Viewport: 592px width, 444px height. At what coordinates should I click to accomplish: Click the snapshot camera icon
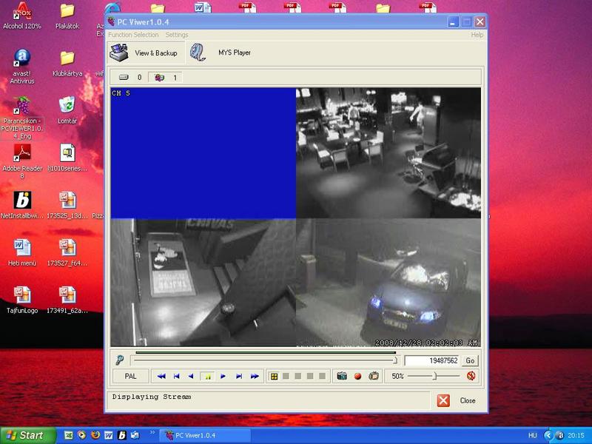tap(342, 376)
